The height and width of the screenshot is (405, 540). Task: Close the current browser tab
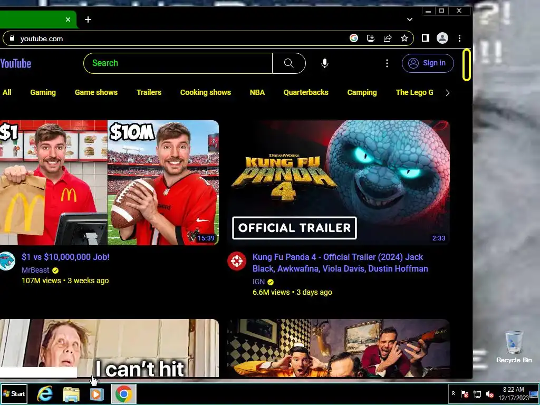[x=68, y=20]
